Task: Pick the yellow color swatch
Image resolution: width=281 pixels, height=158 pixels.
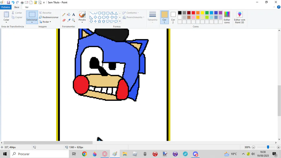Action: [202, 13]
